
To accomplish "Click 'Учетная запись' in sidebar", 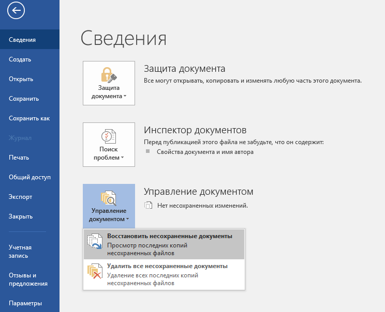I will point(20,252).
